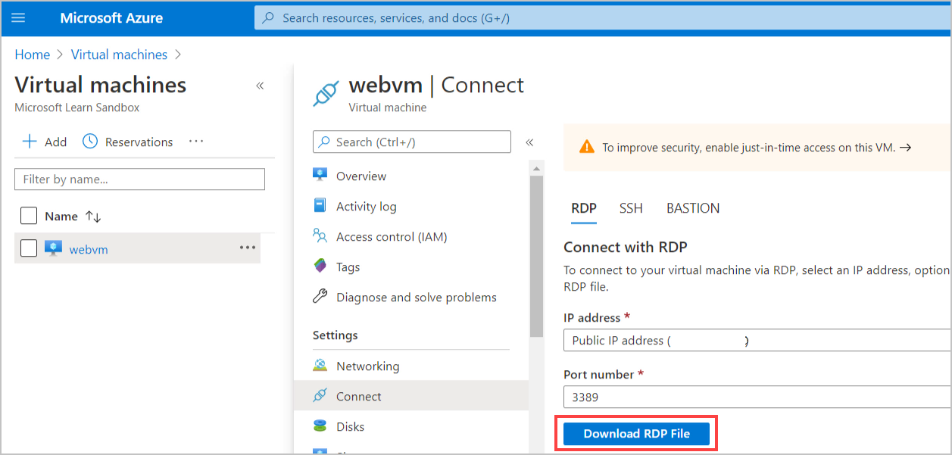Open Access control (IAM)

392,236
